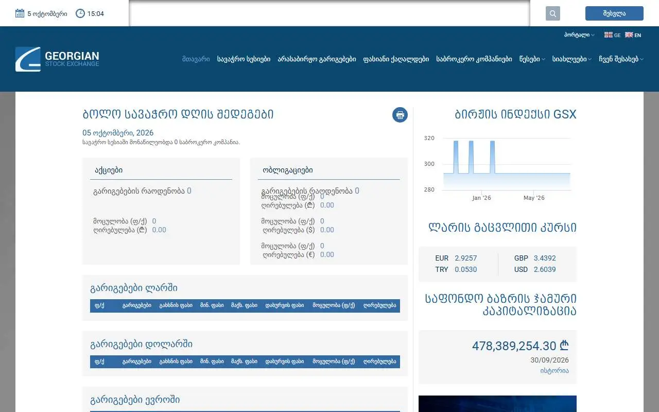Click the ბირჟის ინდექსი GSX heading
Viewport: 659px width, 412px height.
(x=515, y=115)
